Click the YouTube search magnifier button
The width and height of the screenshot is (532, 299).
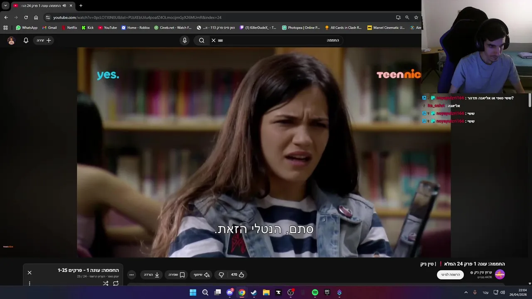click(x=202, y=40)
